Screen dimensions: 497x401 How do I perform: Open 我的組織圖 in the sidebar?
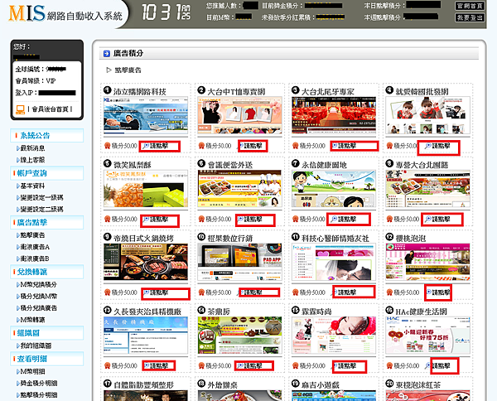[x=36, y=345]
